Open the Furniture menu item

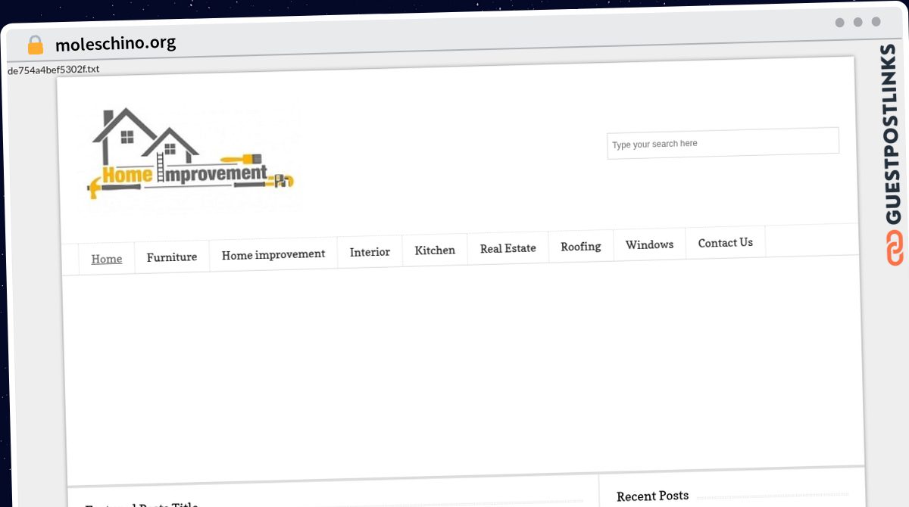click(172, 257)
